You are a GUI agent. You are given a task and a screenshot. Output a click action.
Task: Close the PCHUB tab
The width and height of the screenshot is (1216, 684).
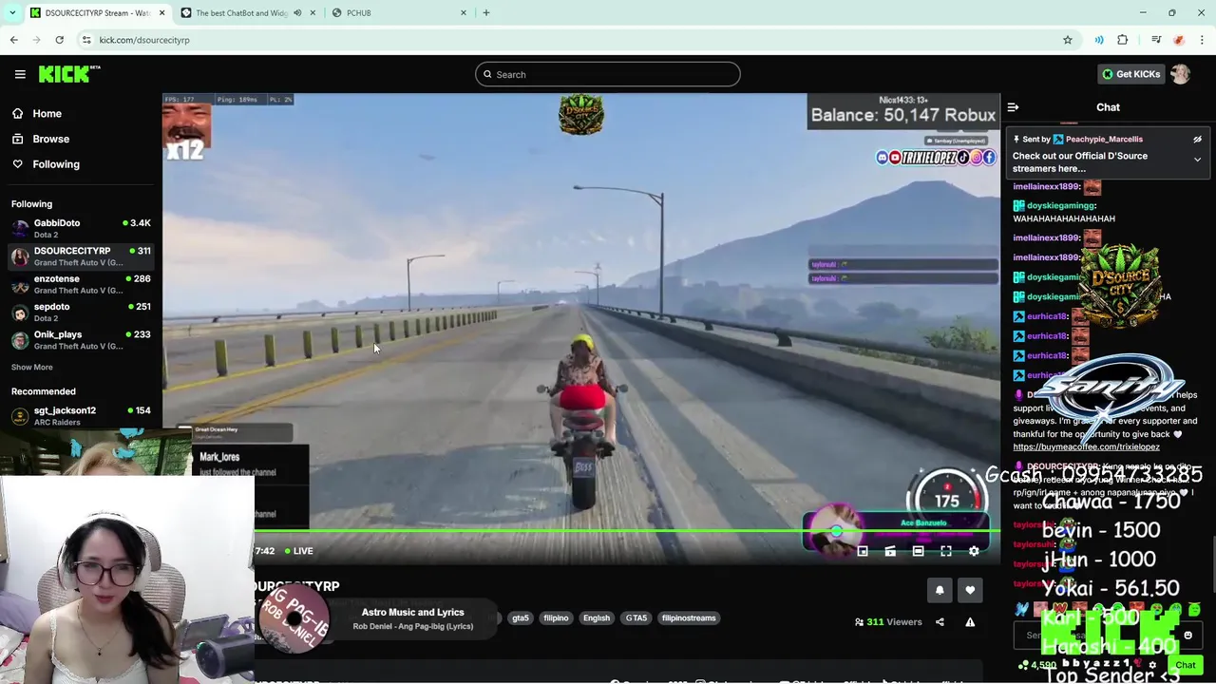(464, 12)
